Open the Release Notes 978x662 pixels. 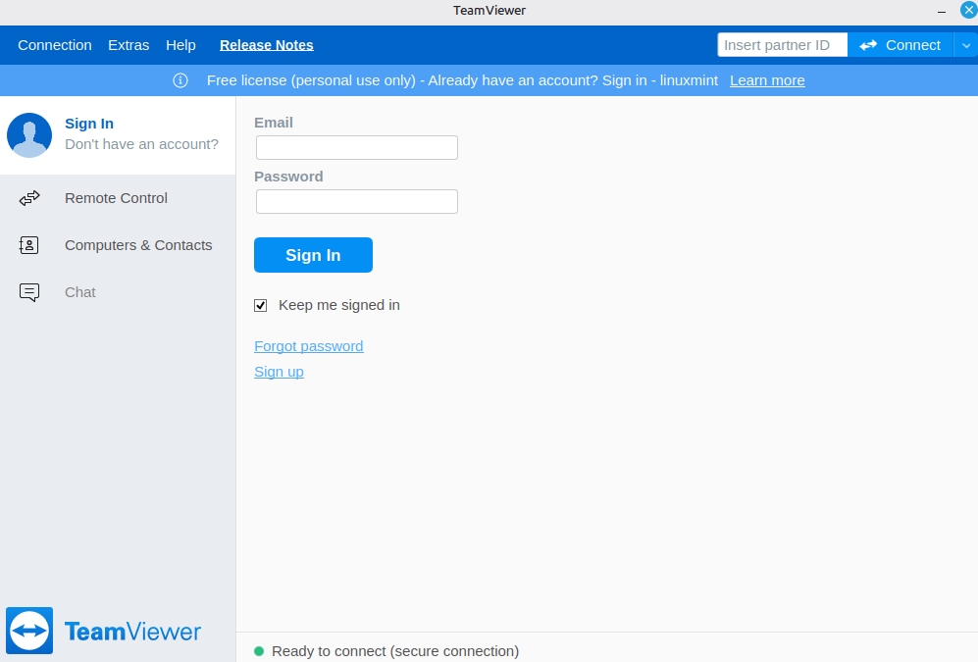(x=266, y=44)
